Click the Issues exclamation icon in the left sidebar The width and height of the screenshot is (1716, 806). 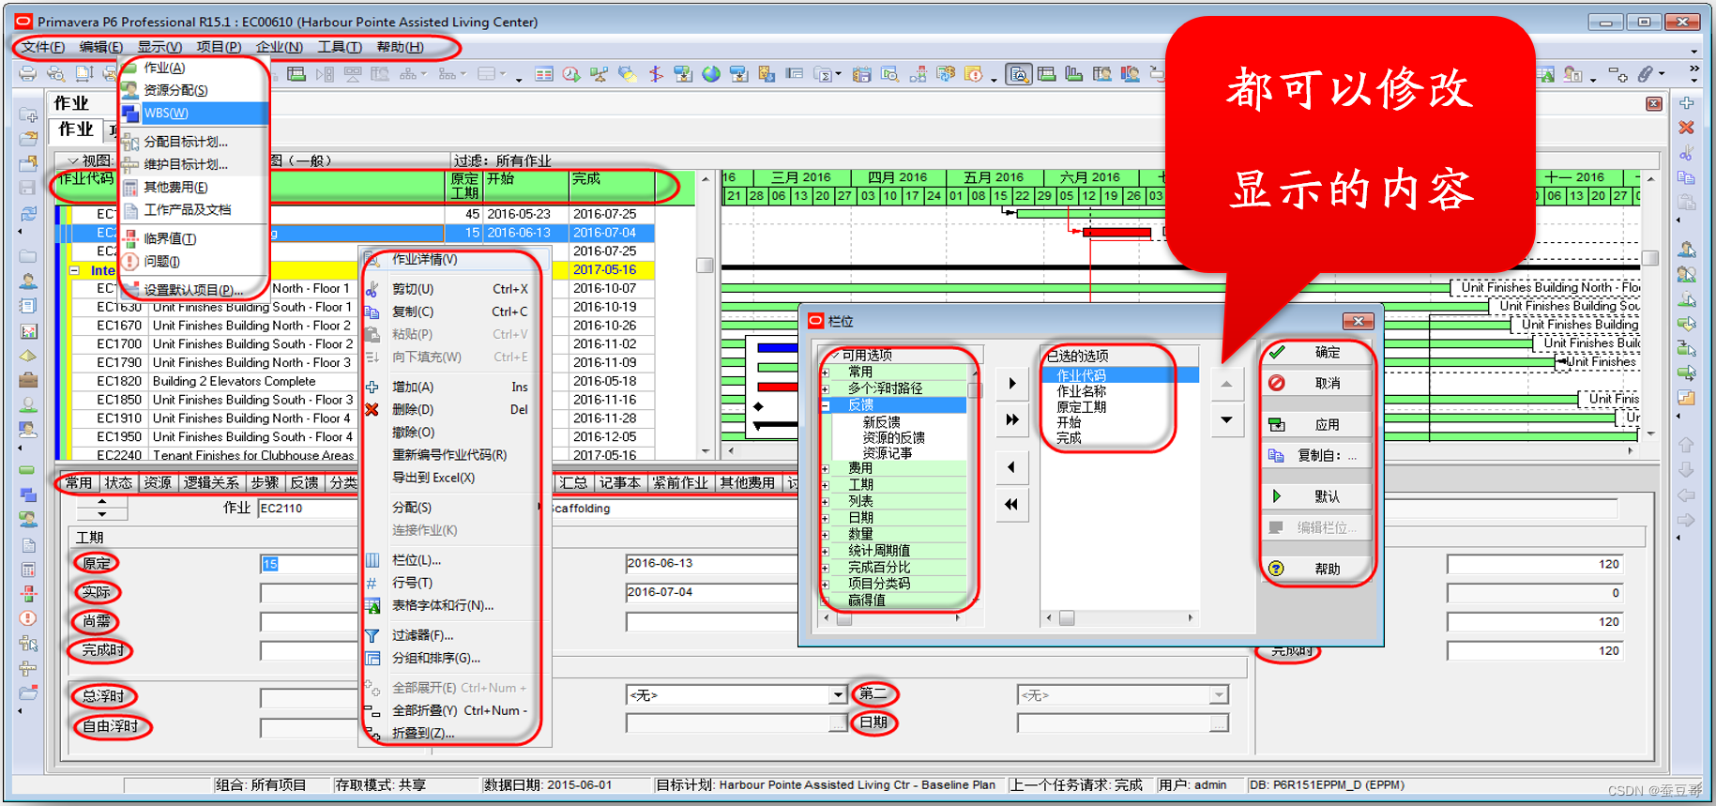[x=28, y=618]
